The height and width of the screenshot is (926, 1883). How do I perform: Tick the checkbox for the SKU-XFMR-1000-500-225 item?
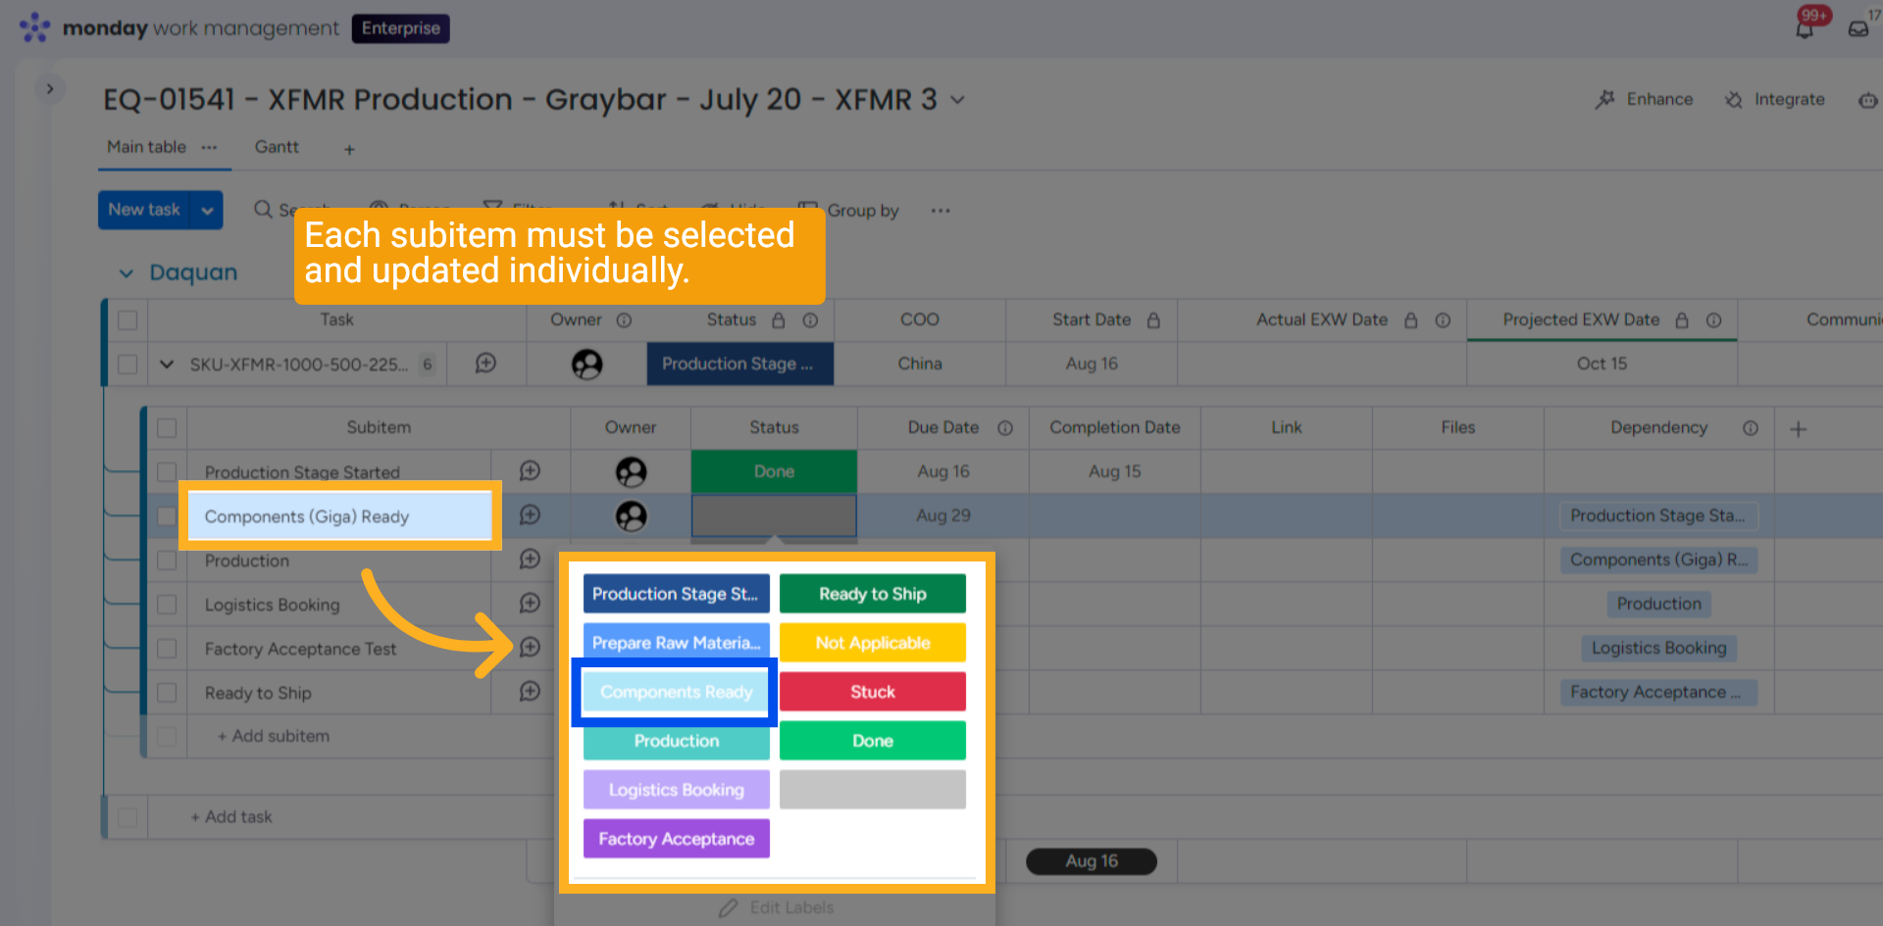(x=127, y=365)
